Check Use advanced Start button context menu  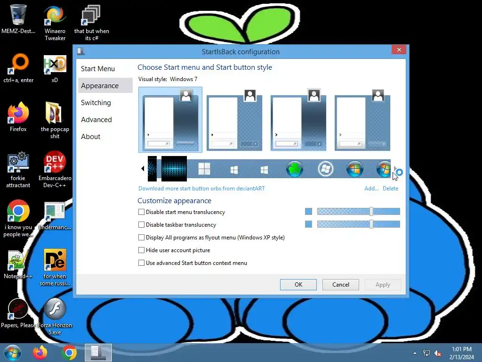(141, 263)
